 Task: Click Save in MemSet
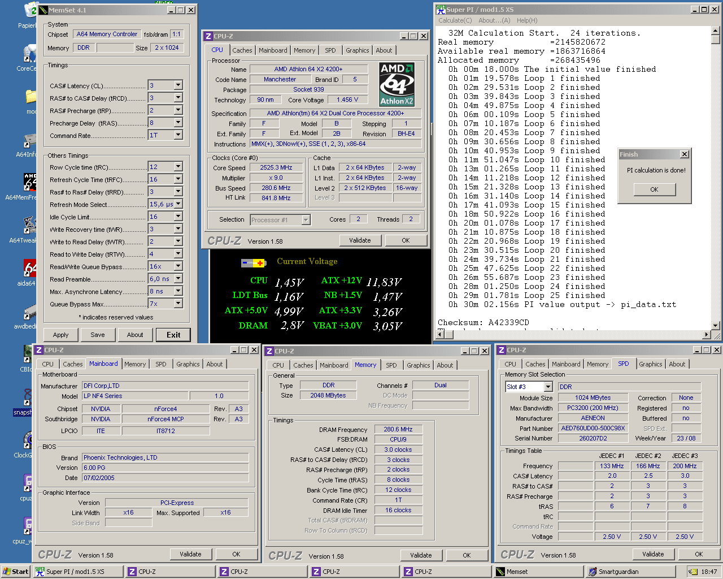[x=98, y=335]
